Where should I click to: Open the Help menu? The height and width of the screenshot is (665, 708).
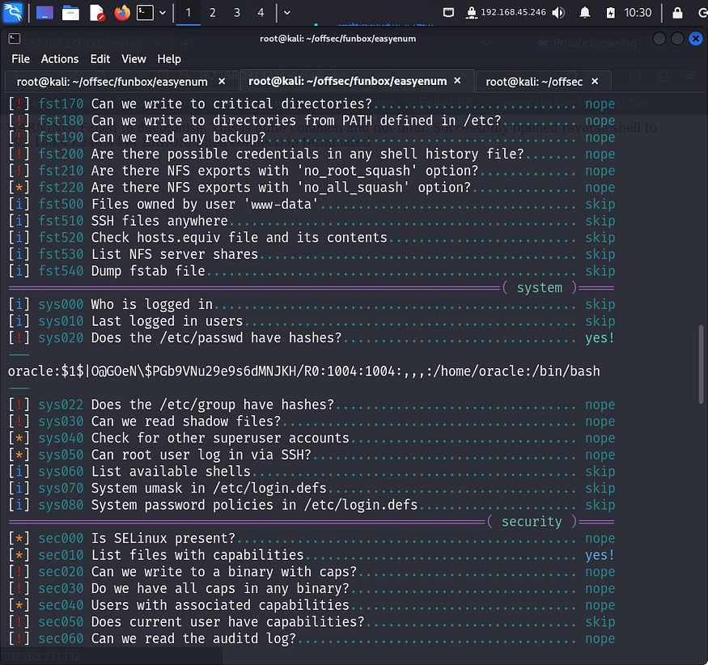[x=169, y=59]
